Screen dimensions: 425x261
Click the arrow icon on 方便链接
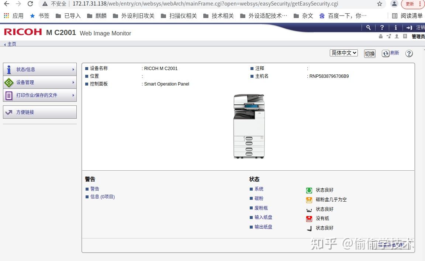9,112
